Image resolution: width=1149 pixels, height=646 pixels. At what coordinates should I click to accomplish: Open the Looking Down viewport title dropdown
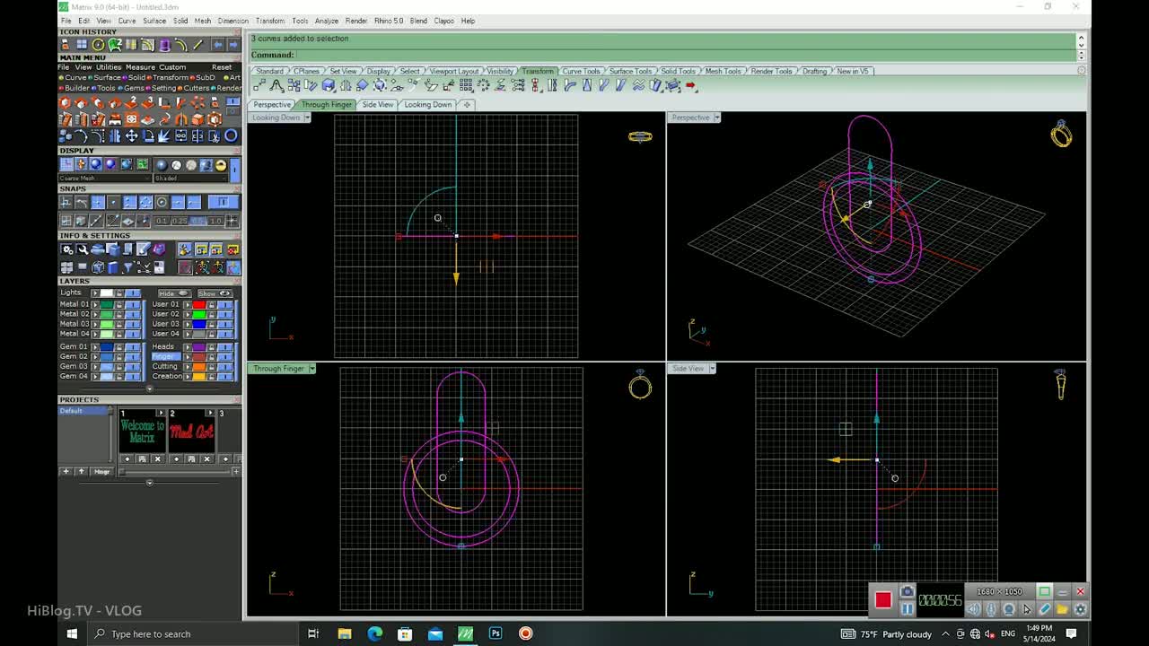pyautogui.click(x=307, y=118)
